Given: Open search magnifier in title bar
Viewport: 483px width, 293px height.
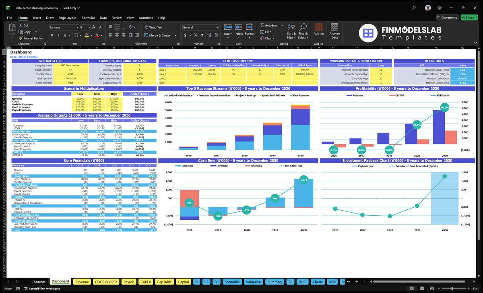Looking at the screenshot, I should (x=414, y=8).
